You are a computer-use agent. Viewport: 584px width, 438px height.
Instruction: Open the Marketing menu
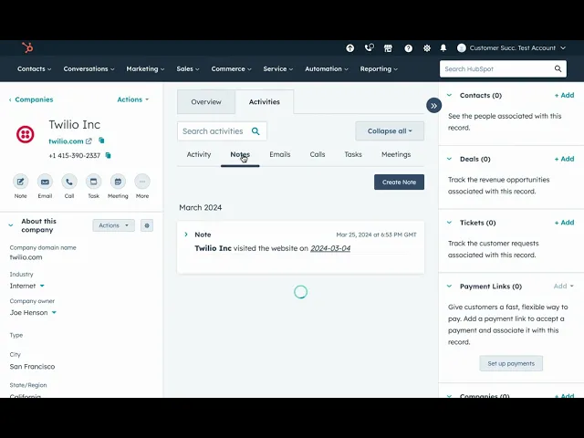click(x=145, y=69)
